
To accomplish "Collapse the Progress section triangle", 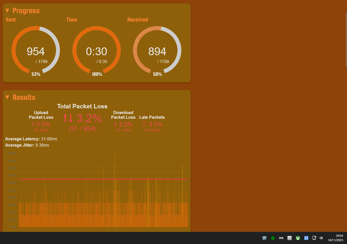I will pyautogui.click(x=7, y=11).
